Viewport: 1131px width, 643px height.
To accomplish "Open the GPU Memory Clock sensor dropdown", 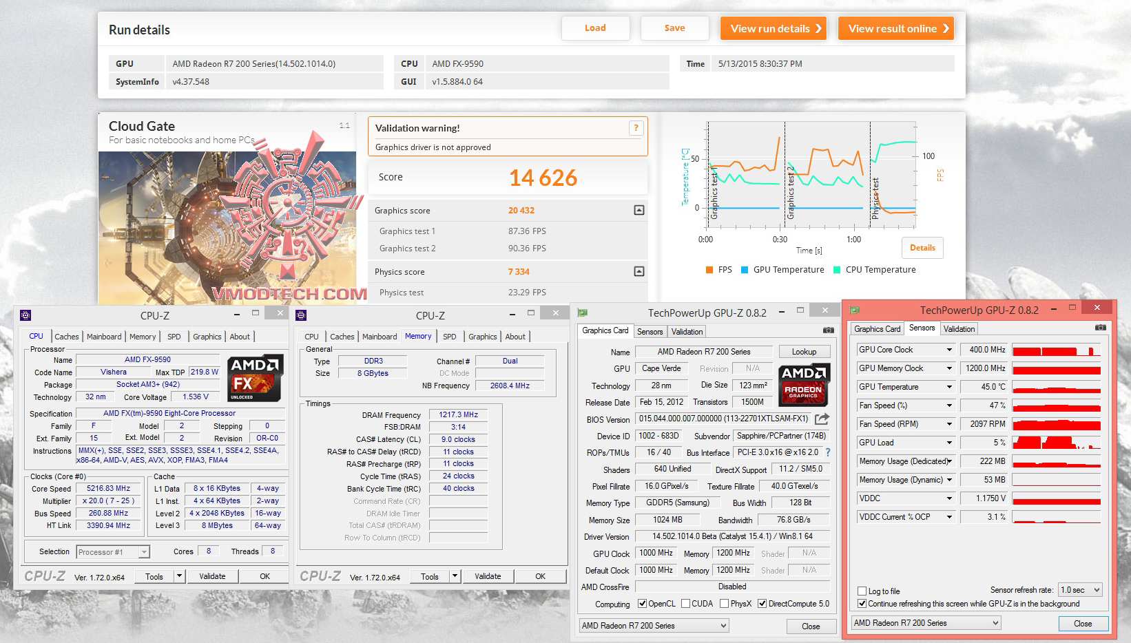I will (x=949, y=368).
